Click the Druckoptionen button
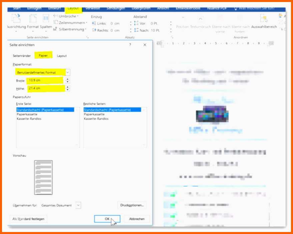 click(132, 205)
